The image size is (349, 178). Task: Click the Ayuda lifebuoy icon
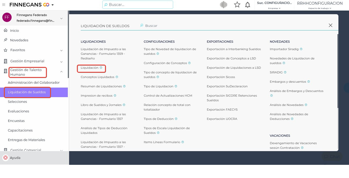[5, 158]
